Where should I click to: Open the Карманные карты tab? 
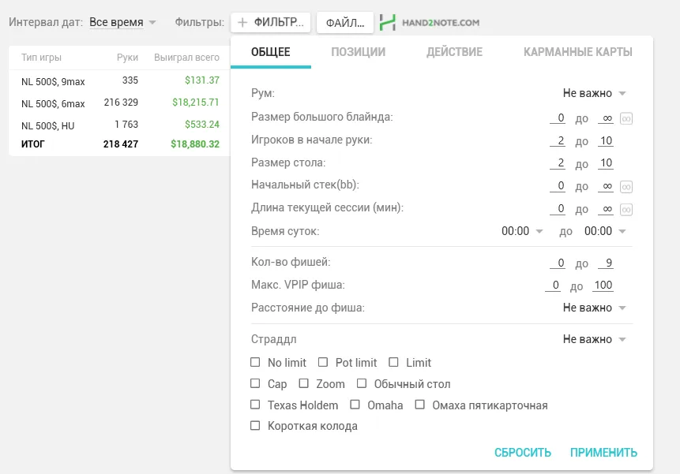(577, 52)
